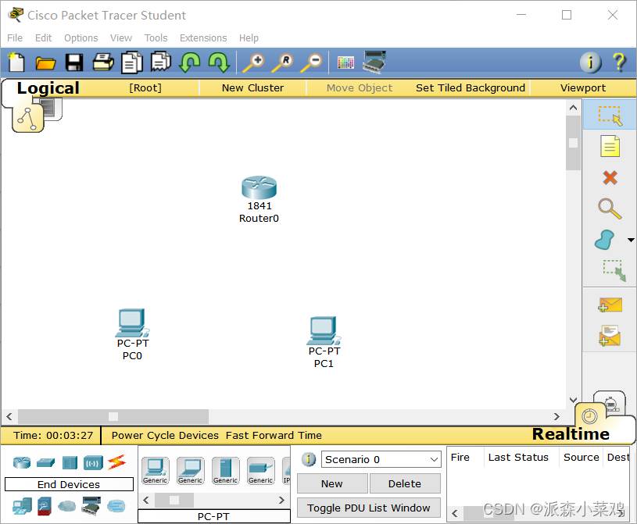
Task: Click Set Tiled Background
Action: point(471,87)
